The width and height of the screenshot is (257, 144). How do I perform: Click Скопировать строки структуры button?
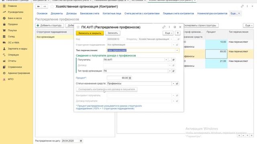201,26
